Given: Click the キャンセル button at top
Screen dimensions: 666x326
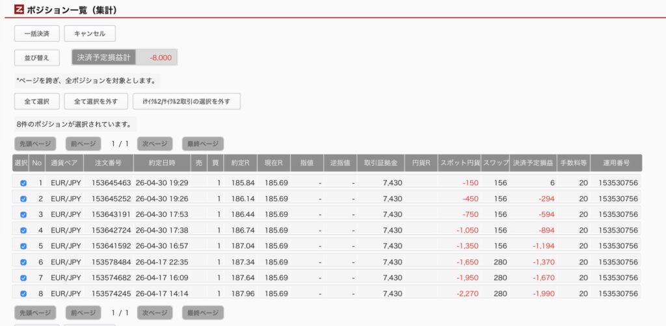Looking at the screenshot, I should tap(90, 34).
